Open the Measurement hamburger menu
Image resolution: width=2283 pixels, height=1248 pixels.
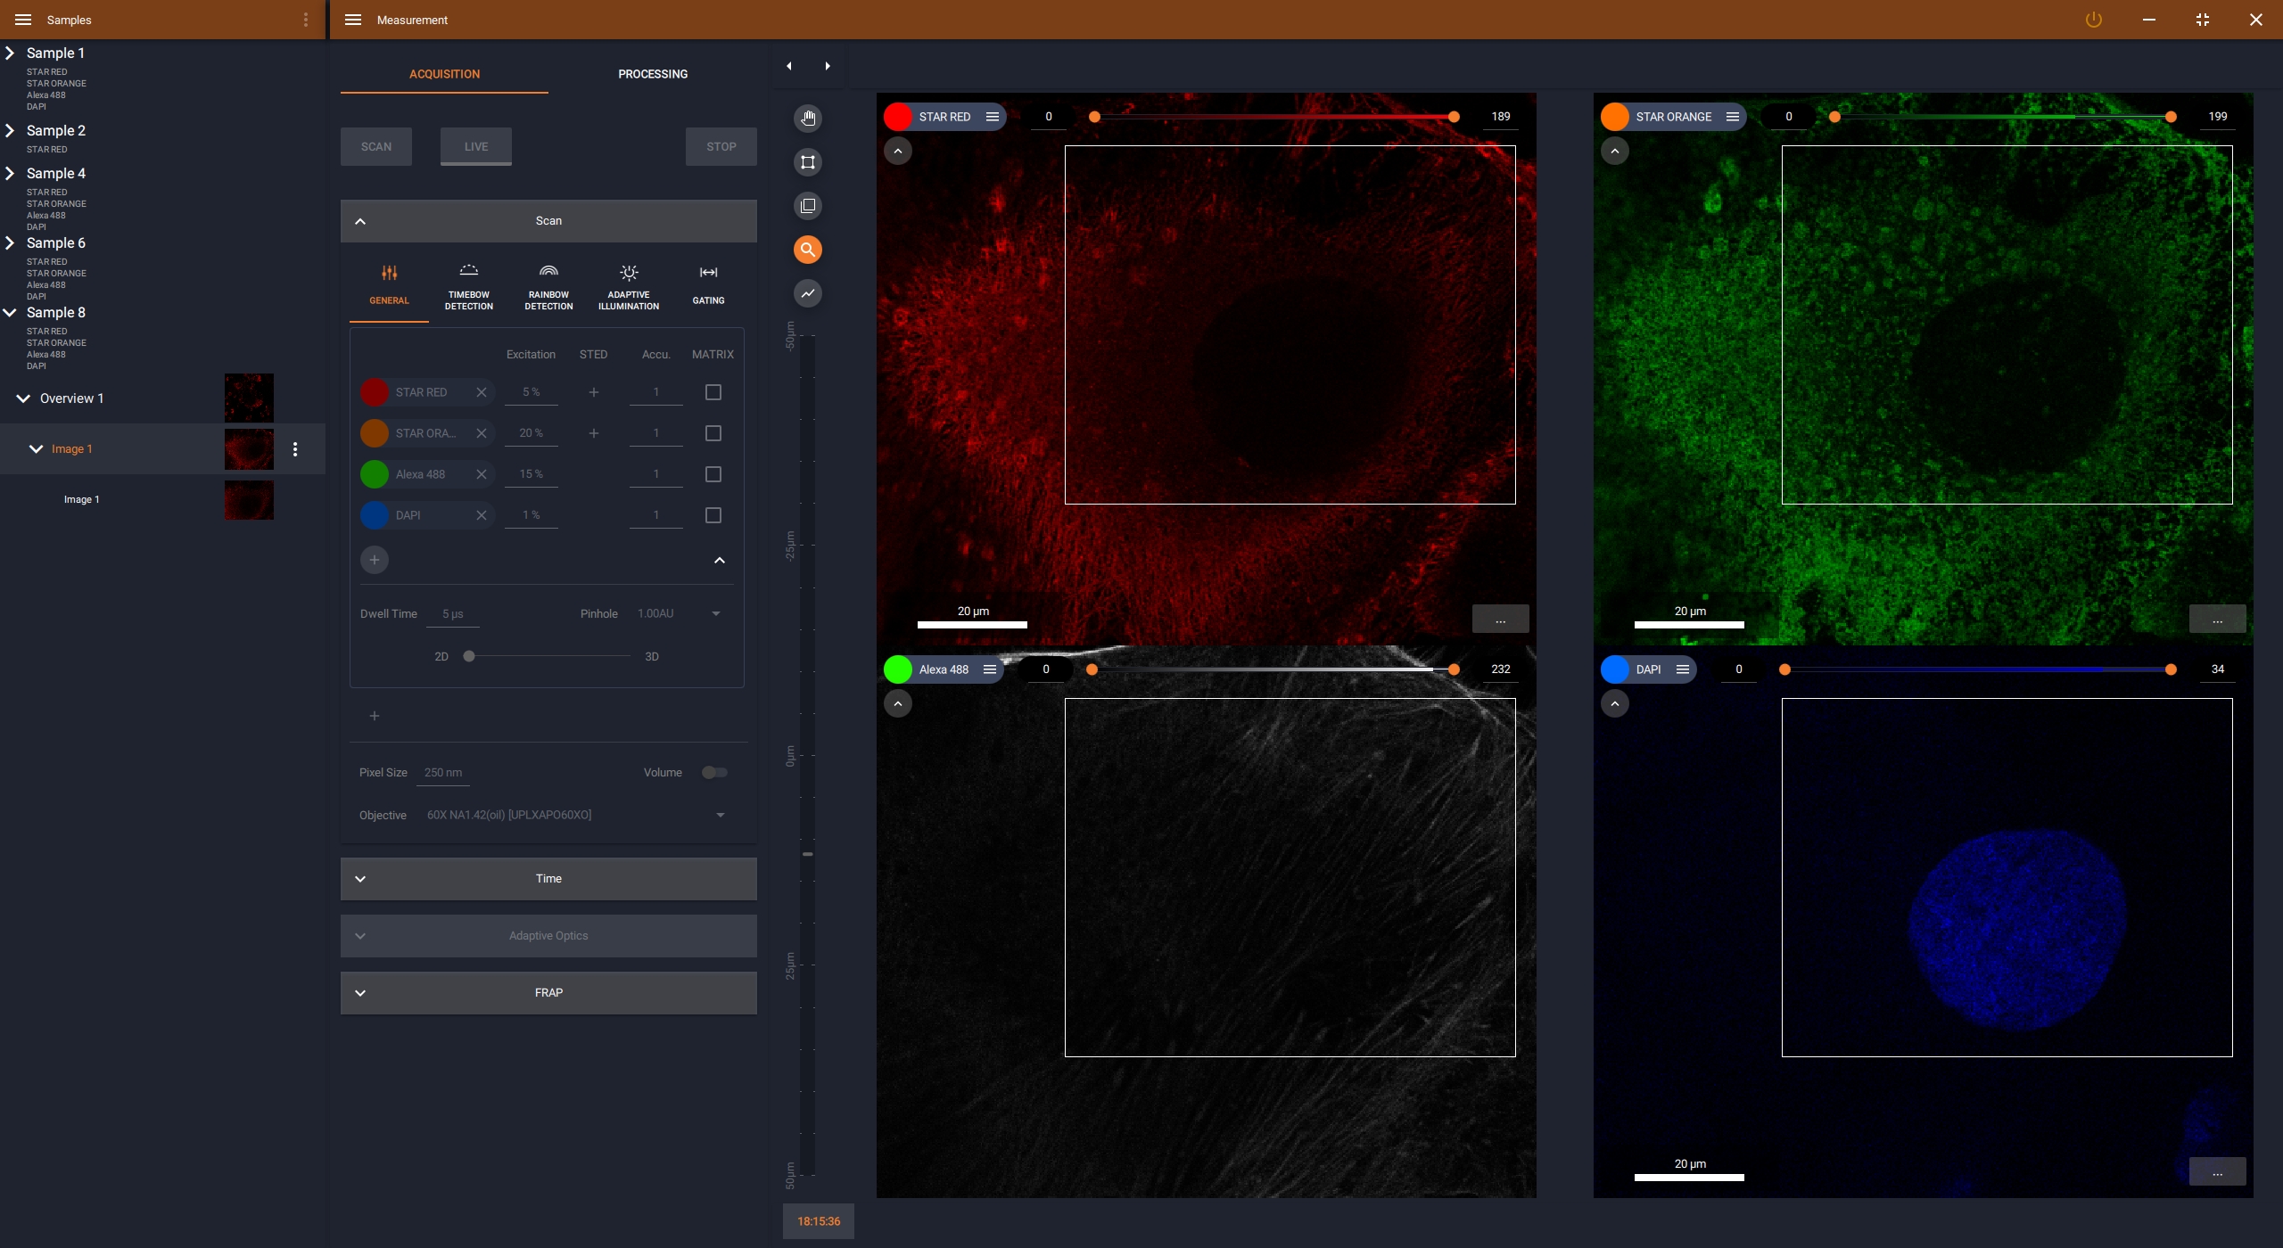(353, 20)
